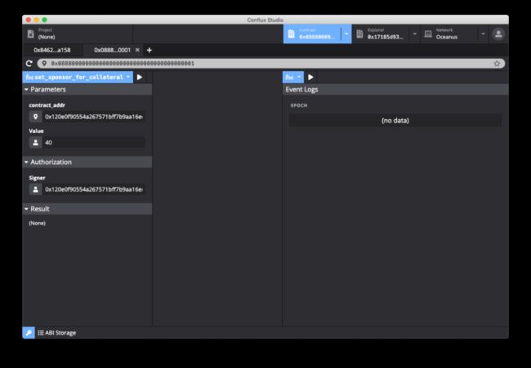The image size is (531, 368).
Task: Star the current contract address
Action: click(x=497, y=64)
